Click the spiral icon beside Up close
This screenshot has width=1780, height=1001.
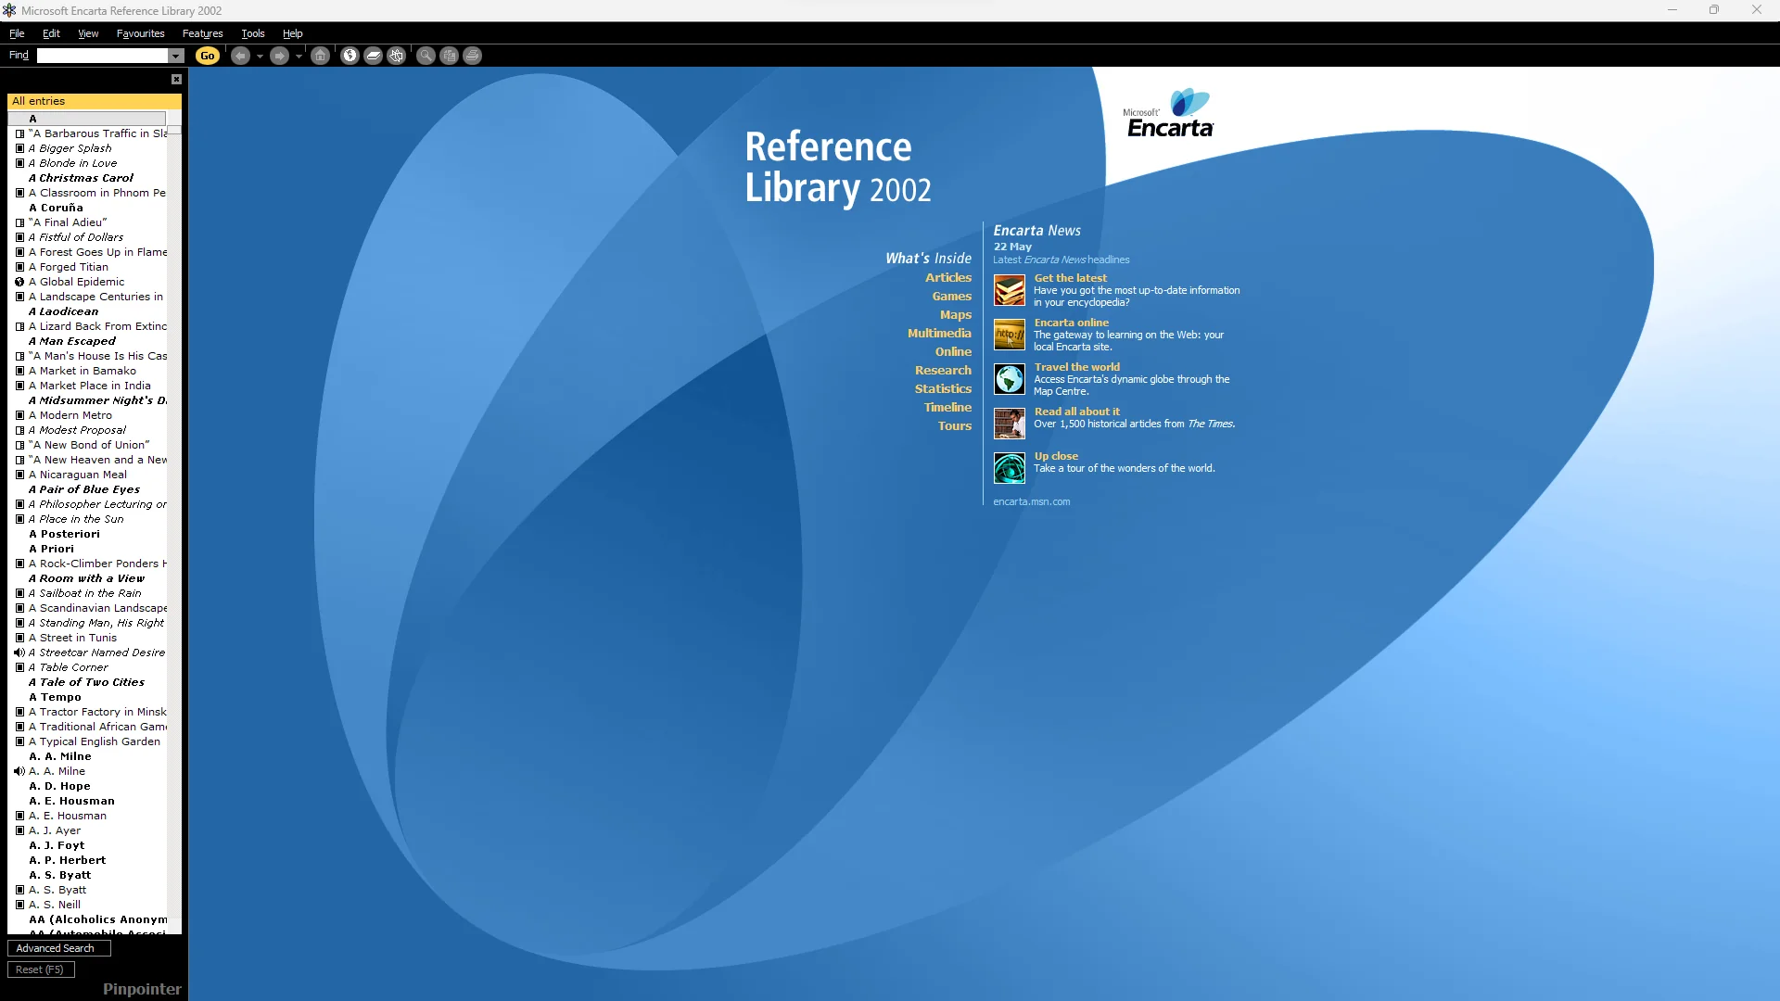pyautogui.click(x=1010, y=468)
